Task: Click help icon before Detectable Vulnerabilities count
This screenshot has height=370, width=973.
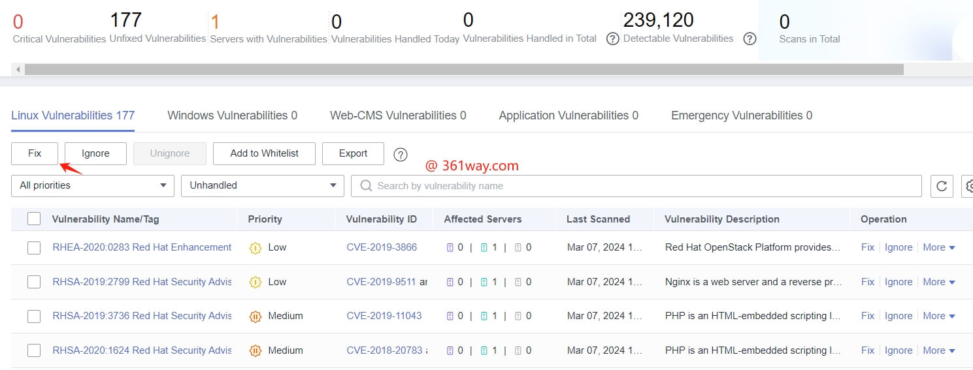Action: pyautogui.click(x=612, y=39)
